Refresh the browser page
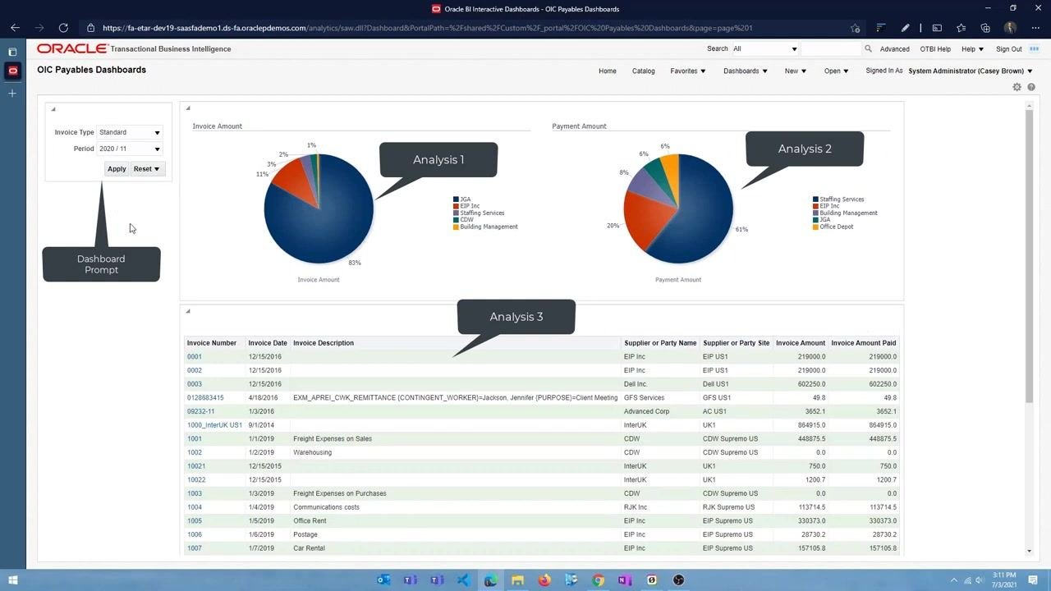1051x591 pixels. point(63,28)
